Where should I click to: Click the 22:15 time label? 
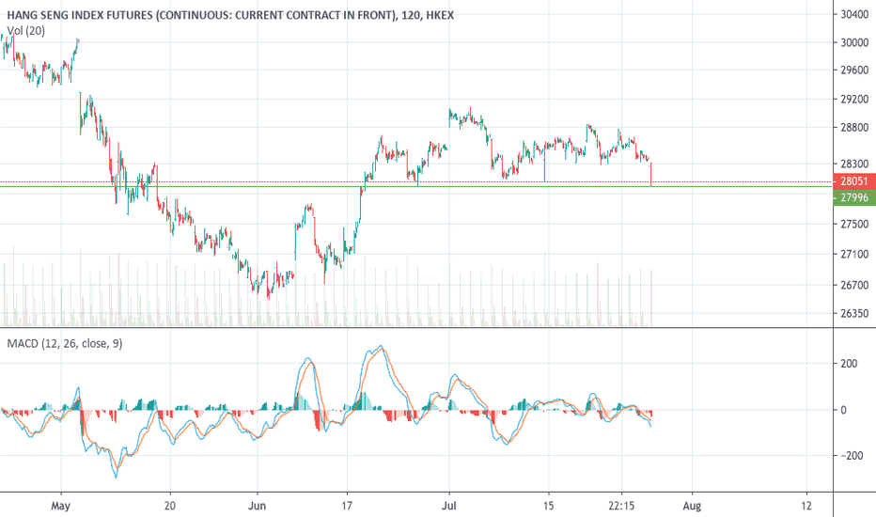click(621, 506)
